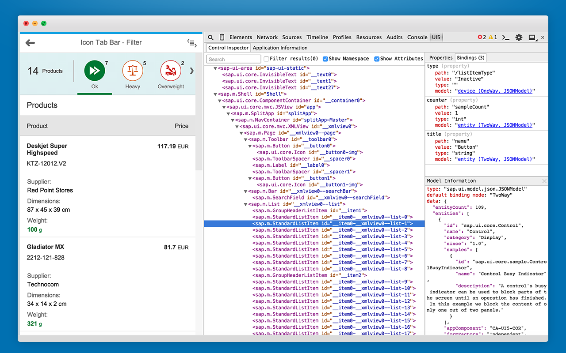
Task: Open the Bindings (3) tab
Action: tap(470, 57)
